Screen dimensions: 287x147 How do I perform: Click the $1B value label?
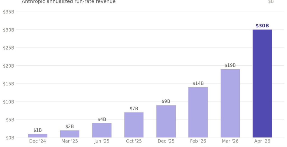tap(38, 130)
